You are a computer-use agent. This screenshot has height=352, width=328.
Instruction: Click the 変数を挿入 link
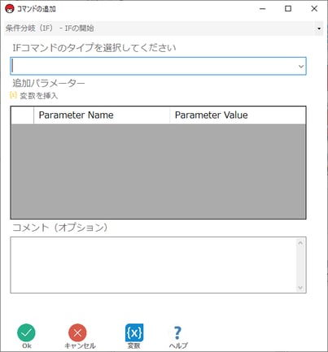tap(39, 96)
